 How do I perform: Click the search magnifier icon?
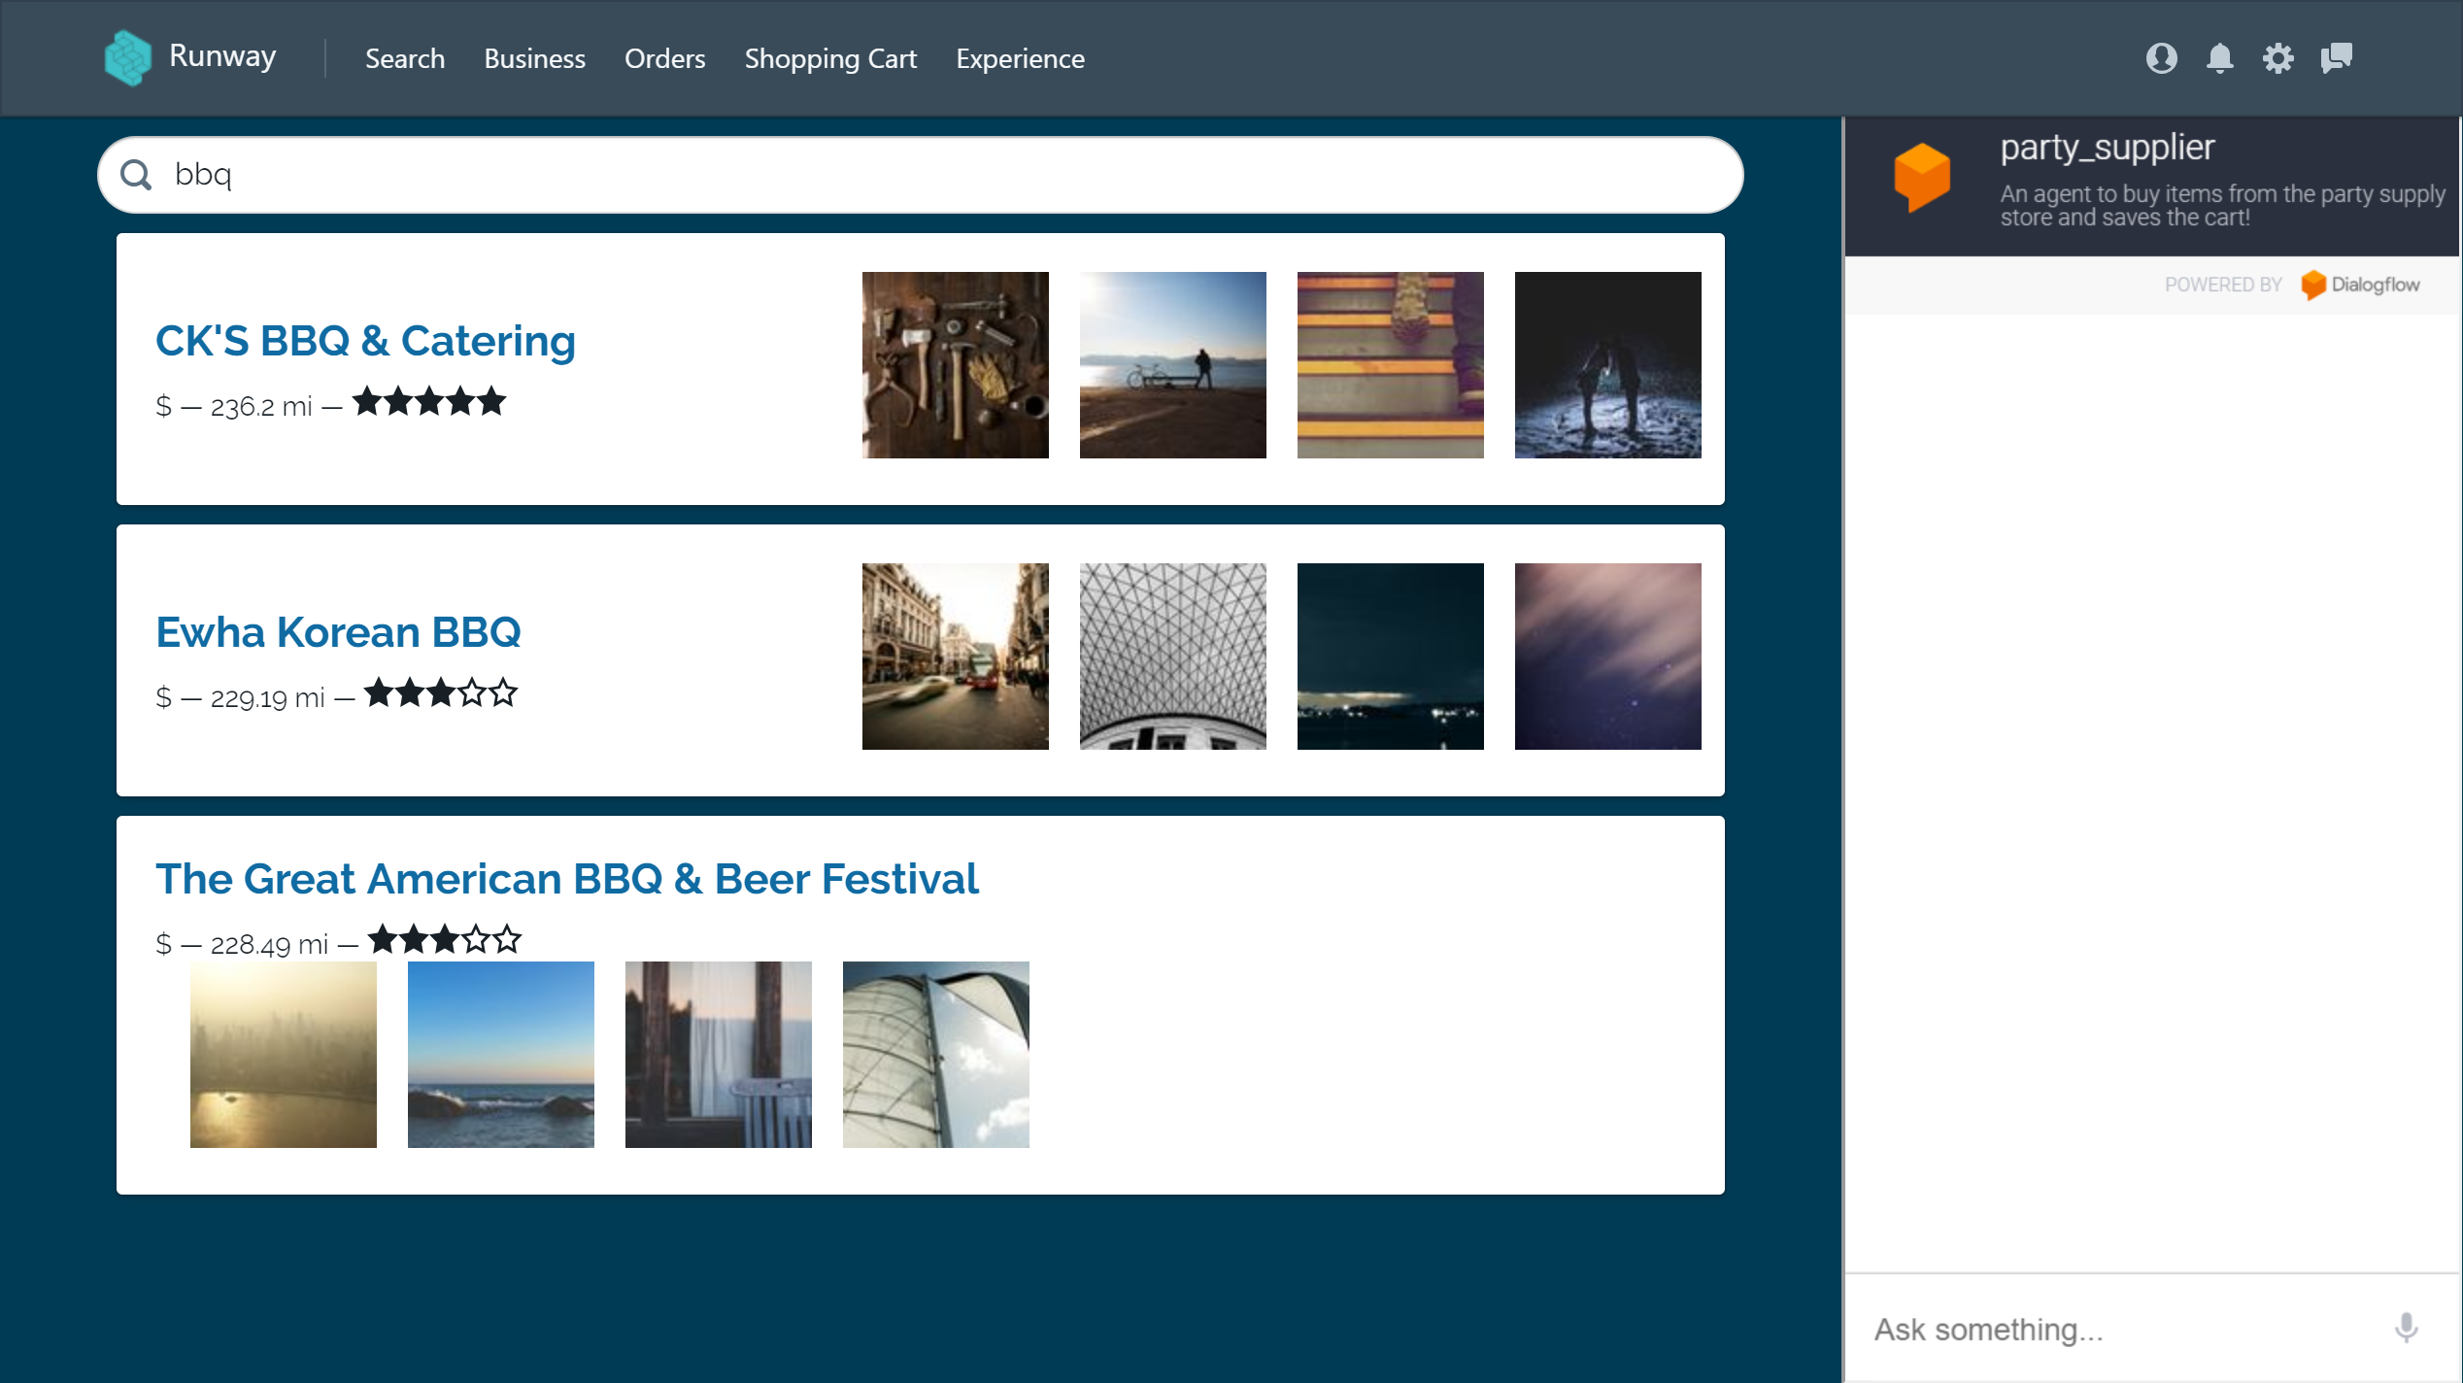click(136, 175)
